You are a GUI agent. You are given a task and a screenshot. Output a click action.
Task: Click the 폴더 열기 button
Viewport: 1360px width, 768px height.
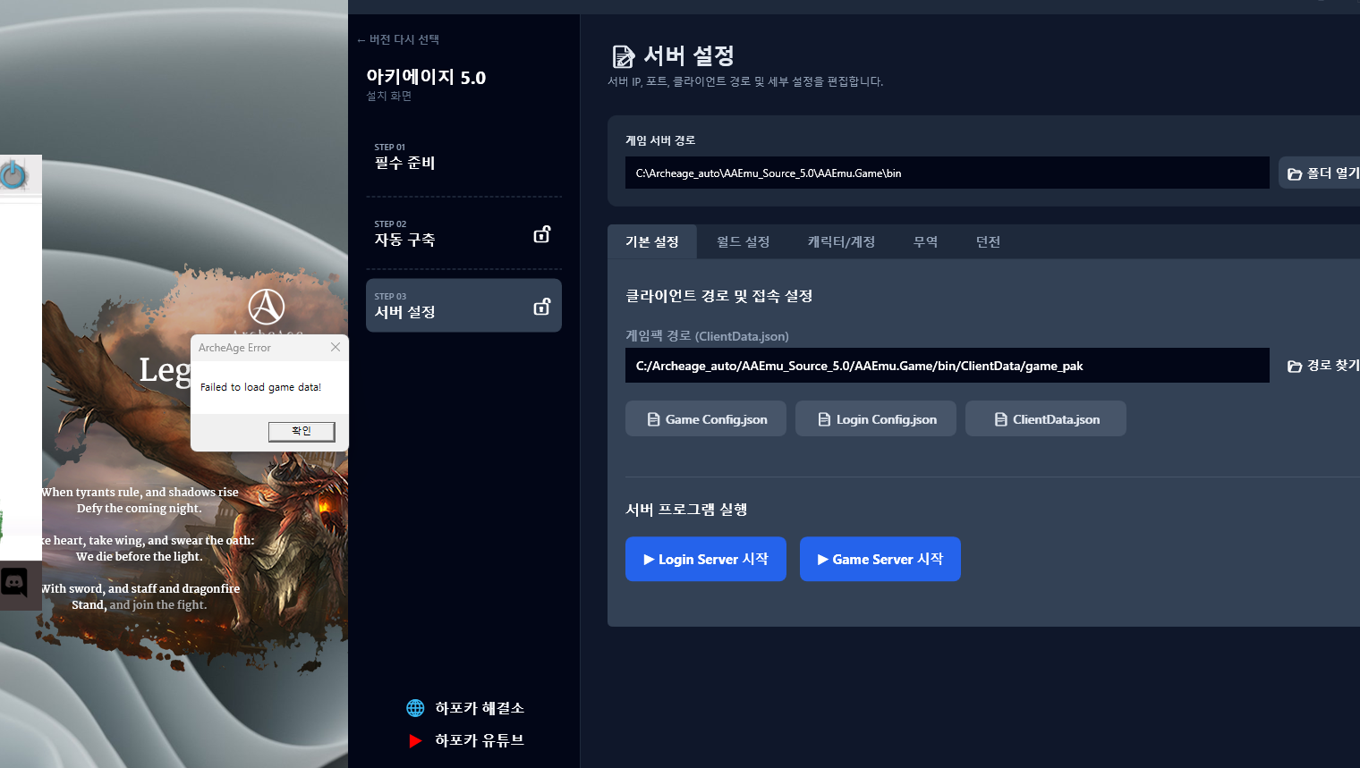[1322, 173]
